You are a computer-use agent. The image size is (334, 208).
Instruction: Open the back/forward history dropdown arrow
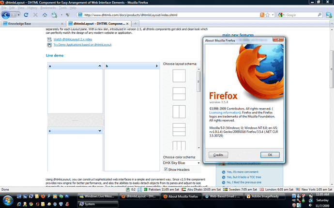click(19, 15)
